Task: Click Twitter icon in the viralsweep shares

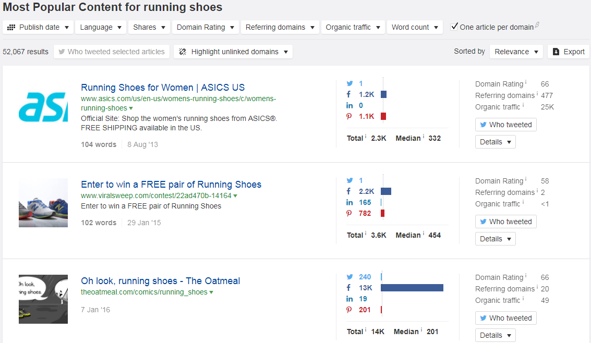Action: click(x=350, y=180)
